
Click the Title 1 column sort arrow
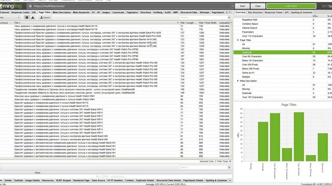tap(177, 23)
